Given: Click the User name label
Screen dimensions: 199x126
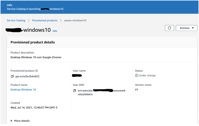Looking at the screenshot, I should [79, 71].
